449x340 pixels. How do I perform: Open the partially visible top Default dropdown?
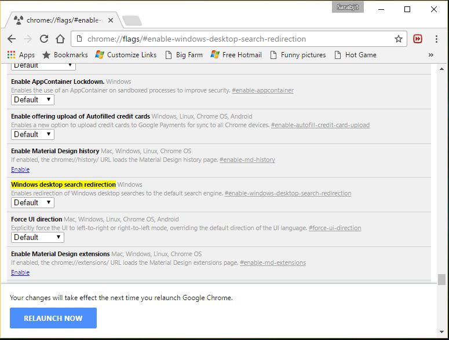(43, 67)
